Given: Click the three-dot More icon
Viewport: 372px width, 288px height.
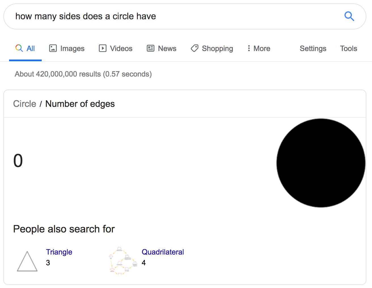Looking at the screenshot, I should tap(249, 48).
